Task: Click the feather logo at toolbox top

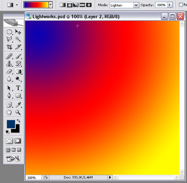Action: click(x=14, y=23)
